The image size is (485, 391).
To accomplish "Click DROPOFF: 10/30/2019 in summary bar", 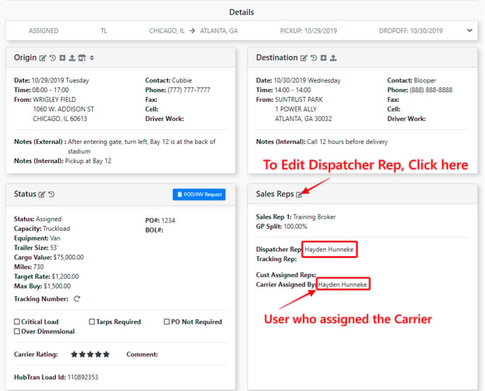I will (x=410, y=31).
